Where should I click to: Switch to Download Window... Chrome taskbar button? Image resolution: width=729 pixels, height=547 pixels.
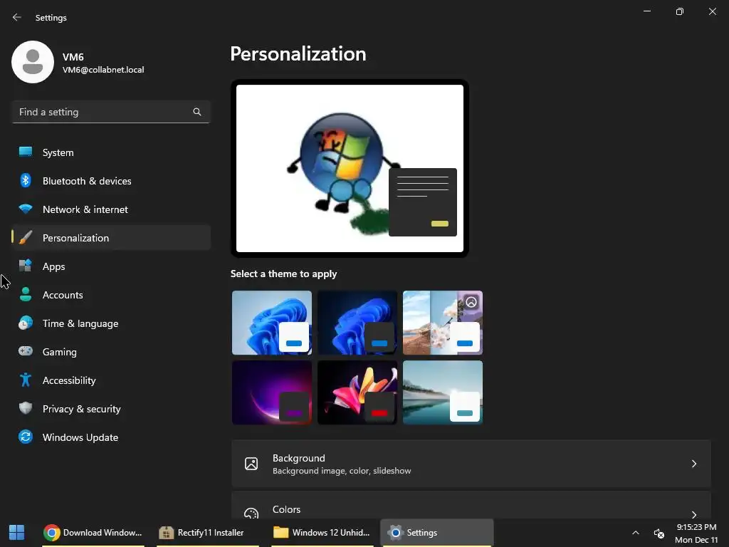tap(93, 533)
